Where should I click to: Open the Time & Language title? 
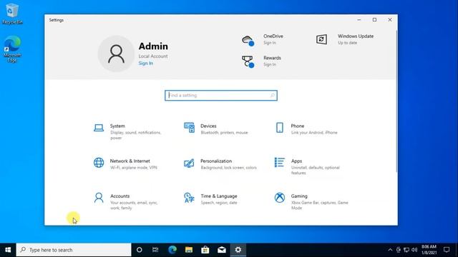(219, 196)
